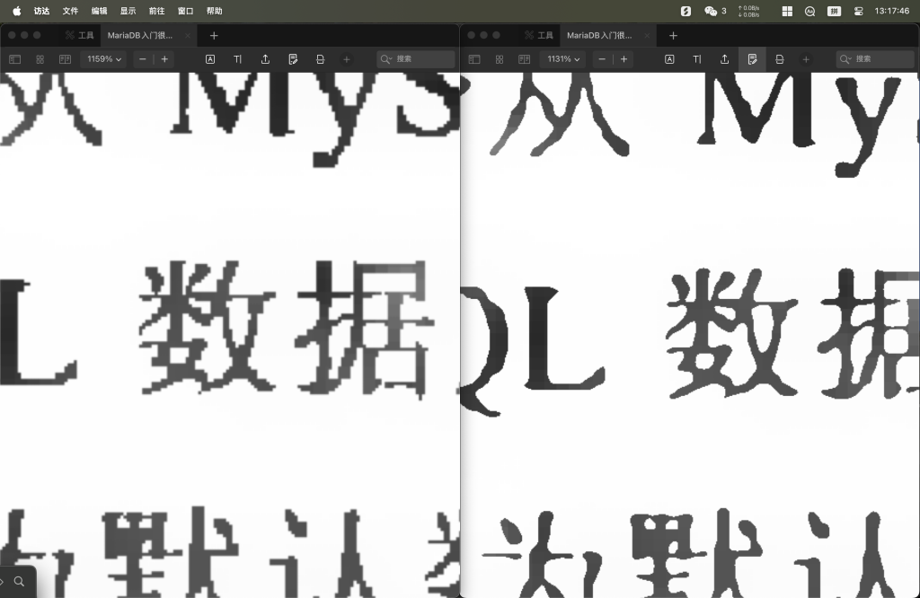The width and height of the screenshot is (920, 598).
Task: Toggle the sidebar in the right window
Action: coord(474,59)
